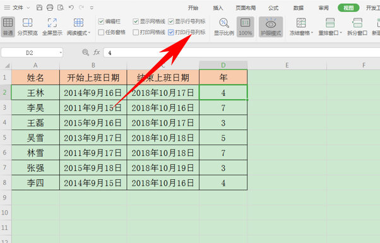Uncheck the 编辑栏 formula bar checkbox
The height and width of the screenshot is (243, 380).
click(101, 21)
